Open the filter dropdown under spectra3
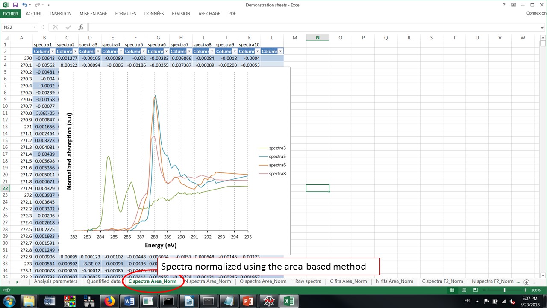 click(x=98, y=51)
